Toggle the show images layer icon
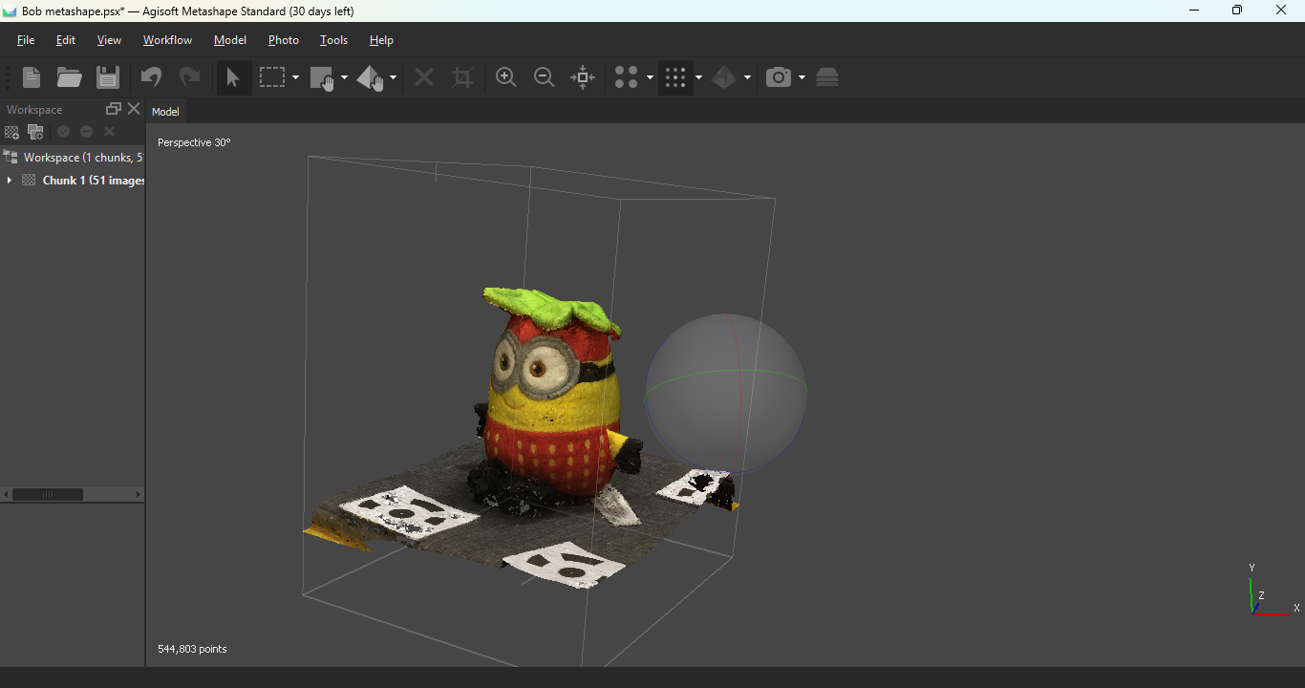This screenshot has width=1305, height=688. [827, 77]
